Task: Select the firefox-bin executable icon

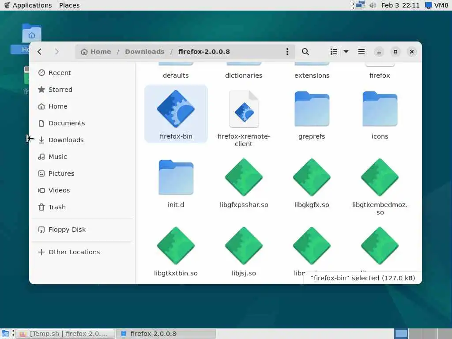Action: click(176, 109)
